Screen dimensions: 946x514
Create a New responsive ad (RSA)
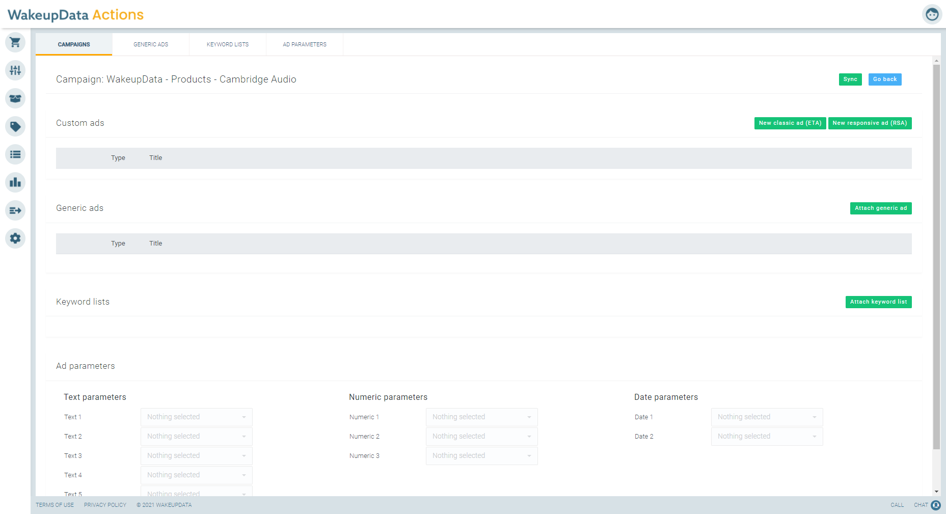pyautogui.click(x=870, y=123)
